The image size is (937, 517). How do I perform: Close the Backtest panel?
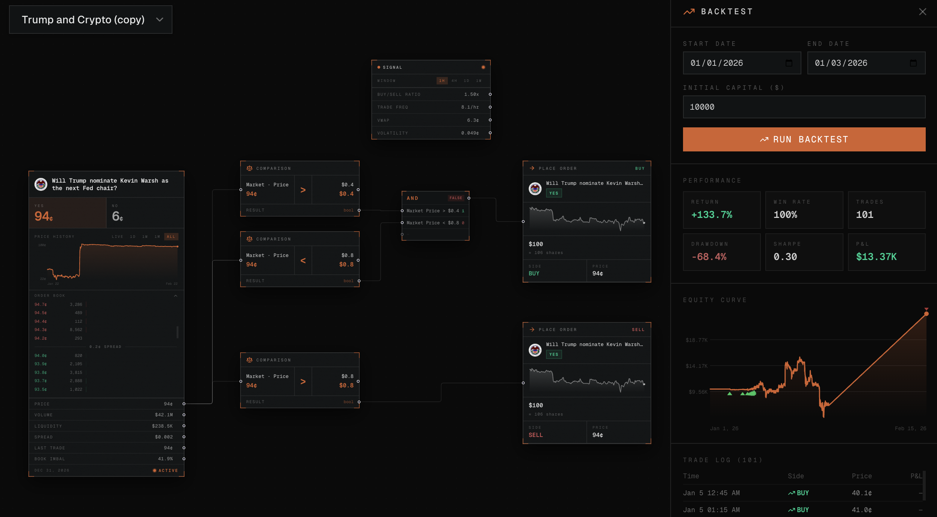(x=922, y=12)
